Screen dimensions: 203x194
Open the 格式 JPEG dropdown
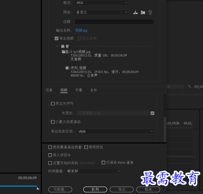click(102, 2)
